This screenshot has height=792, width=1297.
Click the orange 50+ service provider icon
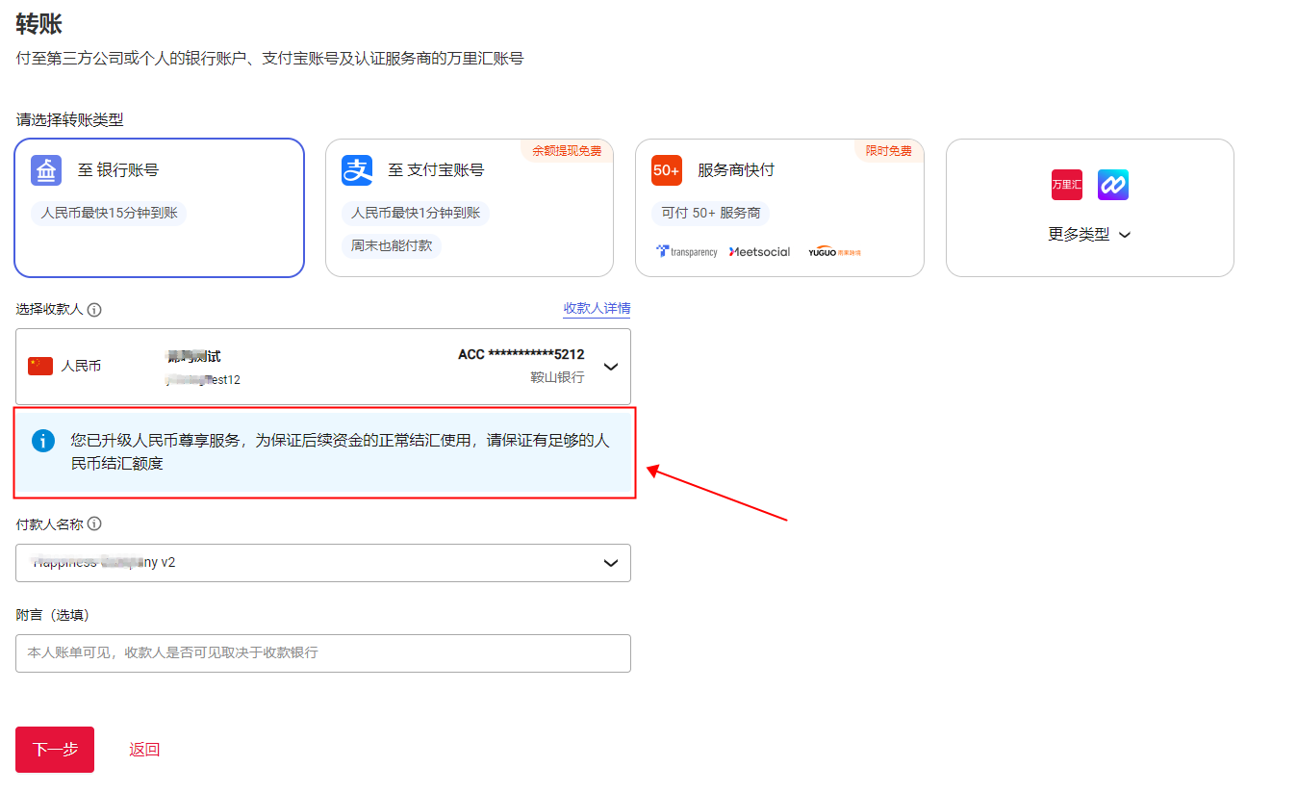coord(666,169)
